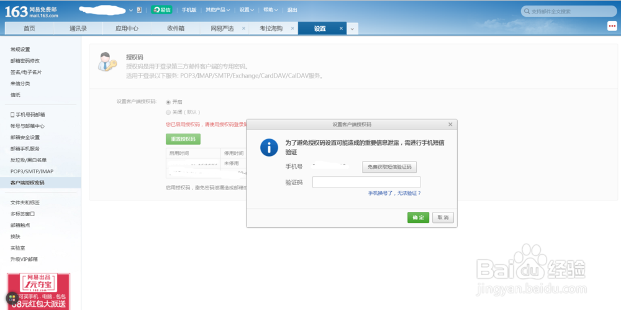Open 升级VIP邮箱
Viewport: 621px width, 310px height.
(24, 259)
